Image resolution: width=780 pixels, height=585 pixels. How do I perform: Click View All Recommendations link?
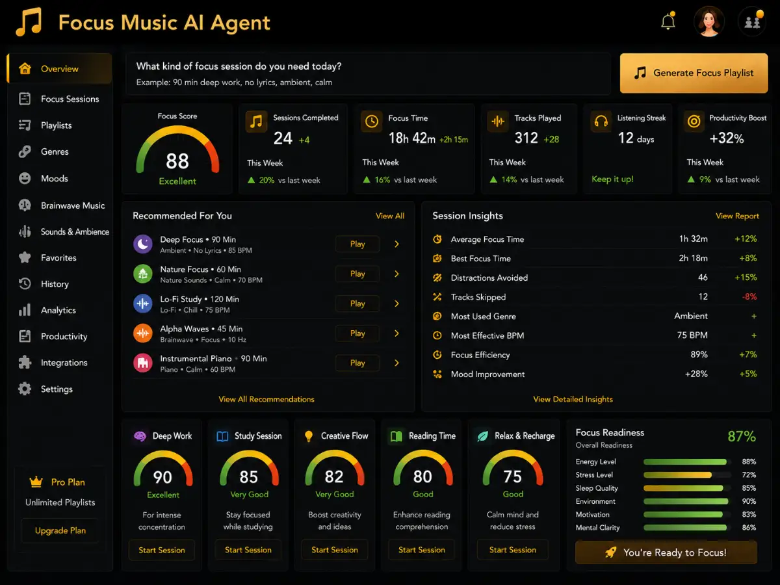click(x=266, y=399)
